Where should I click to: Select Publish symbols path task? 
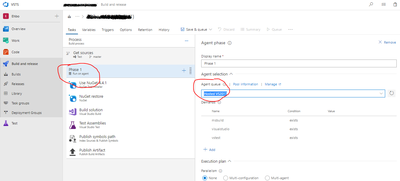click(131, 138)
